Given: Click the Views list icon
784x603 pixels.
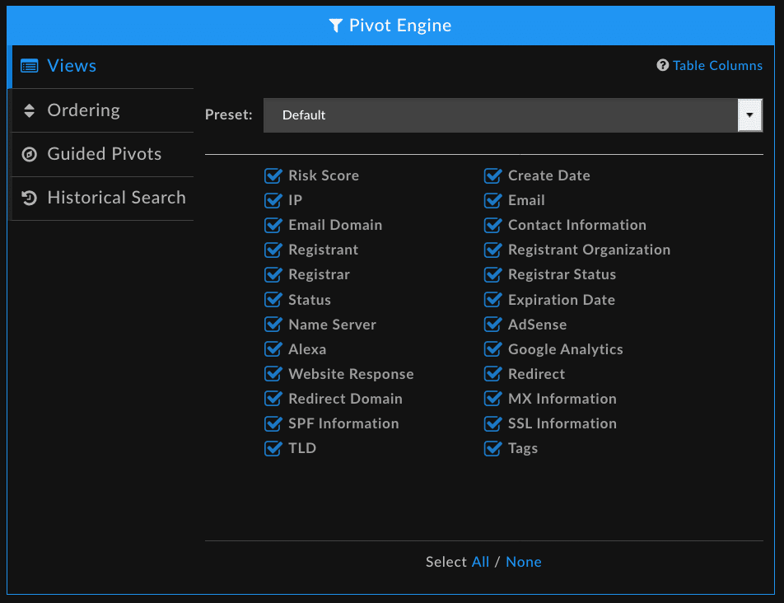Looking at the screenshot, I should coord(30,66).
